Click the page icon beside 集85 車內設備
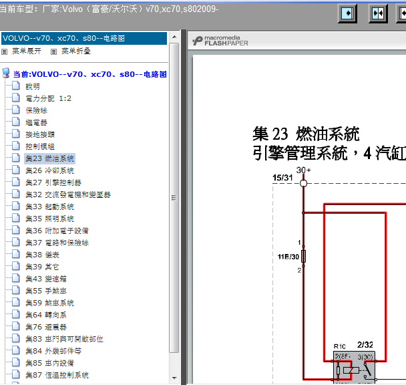 16,363
